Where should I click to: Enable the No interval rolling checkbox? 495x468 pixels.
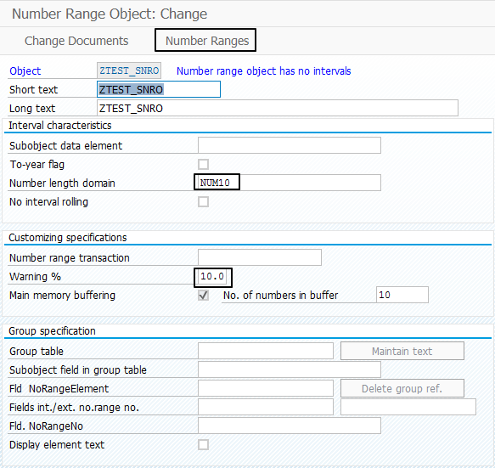point(203,201)
